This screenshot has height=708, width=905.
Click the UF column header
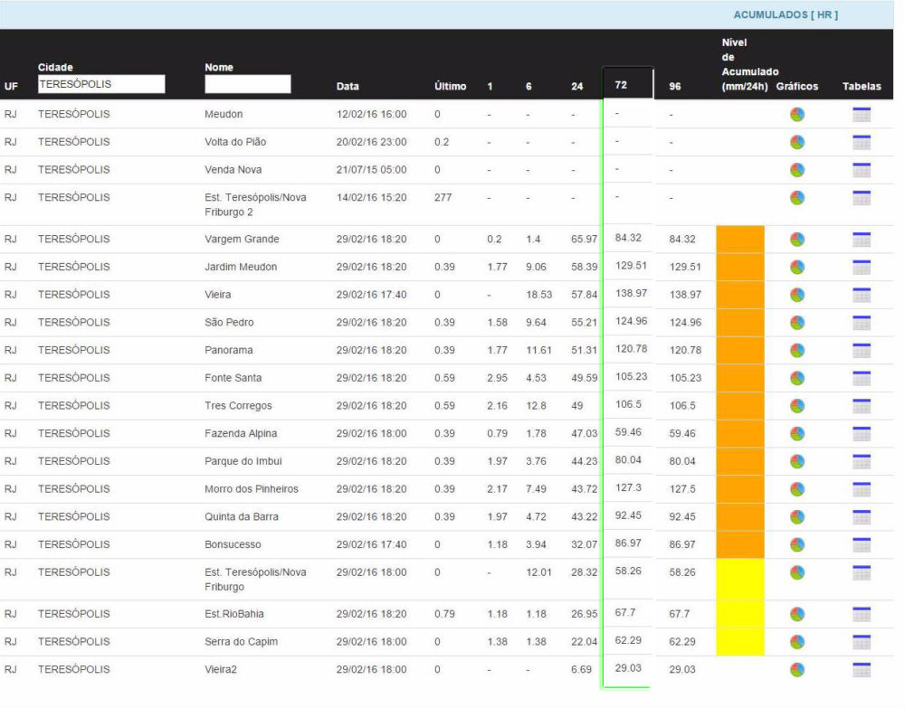click(x=11, y=88)
